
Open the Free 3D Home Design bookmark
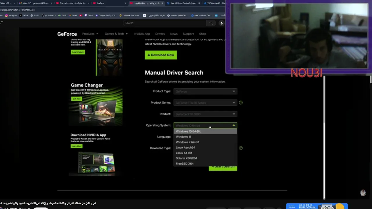201,15
